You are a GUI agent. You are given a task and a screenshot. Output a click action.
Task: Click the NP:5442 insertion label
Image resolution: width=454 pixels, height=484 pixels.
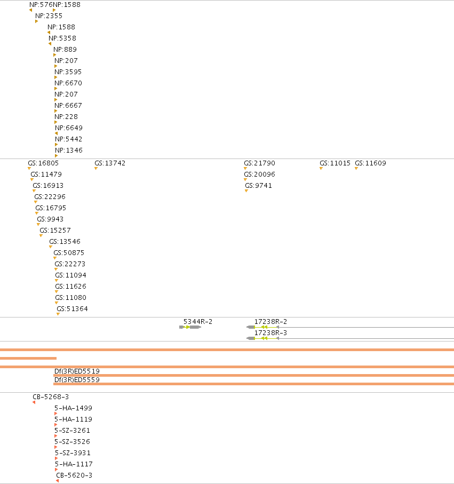(x=68, y=139)
